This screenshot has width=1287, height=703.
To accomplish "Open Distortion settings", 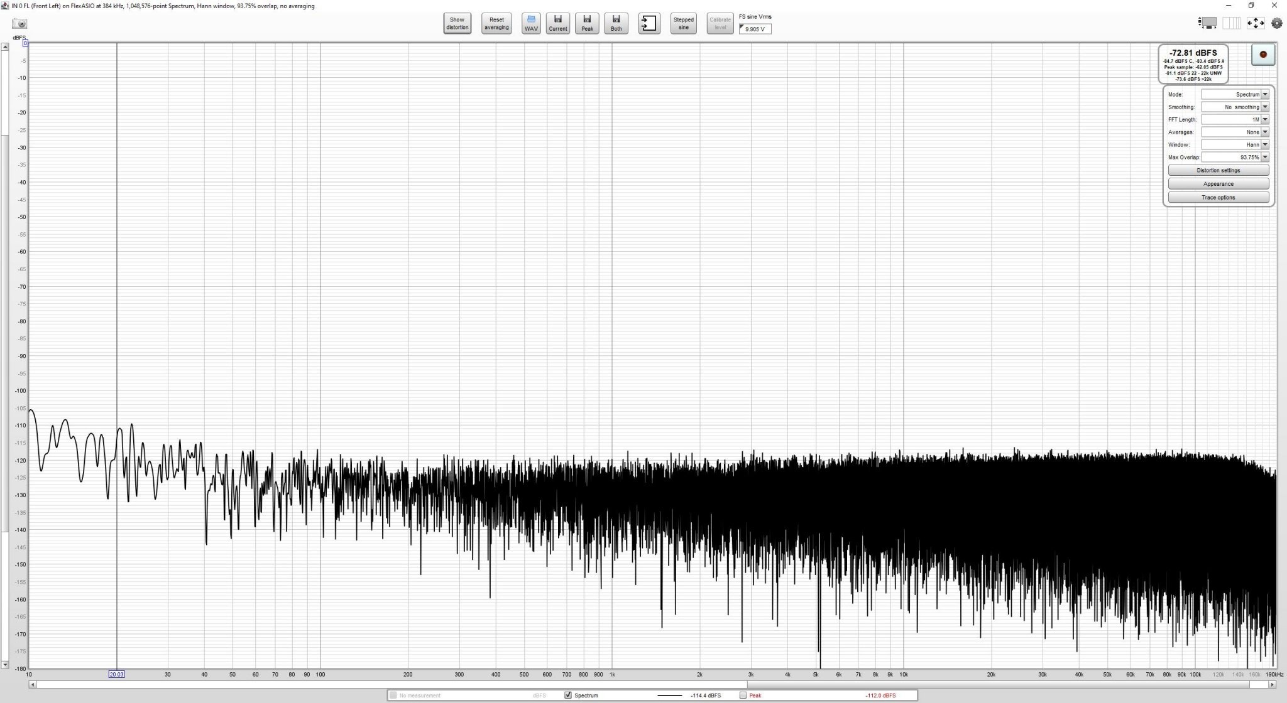I will point(1218,170).
